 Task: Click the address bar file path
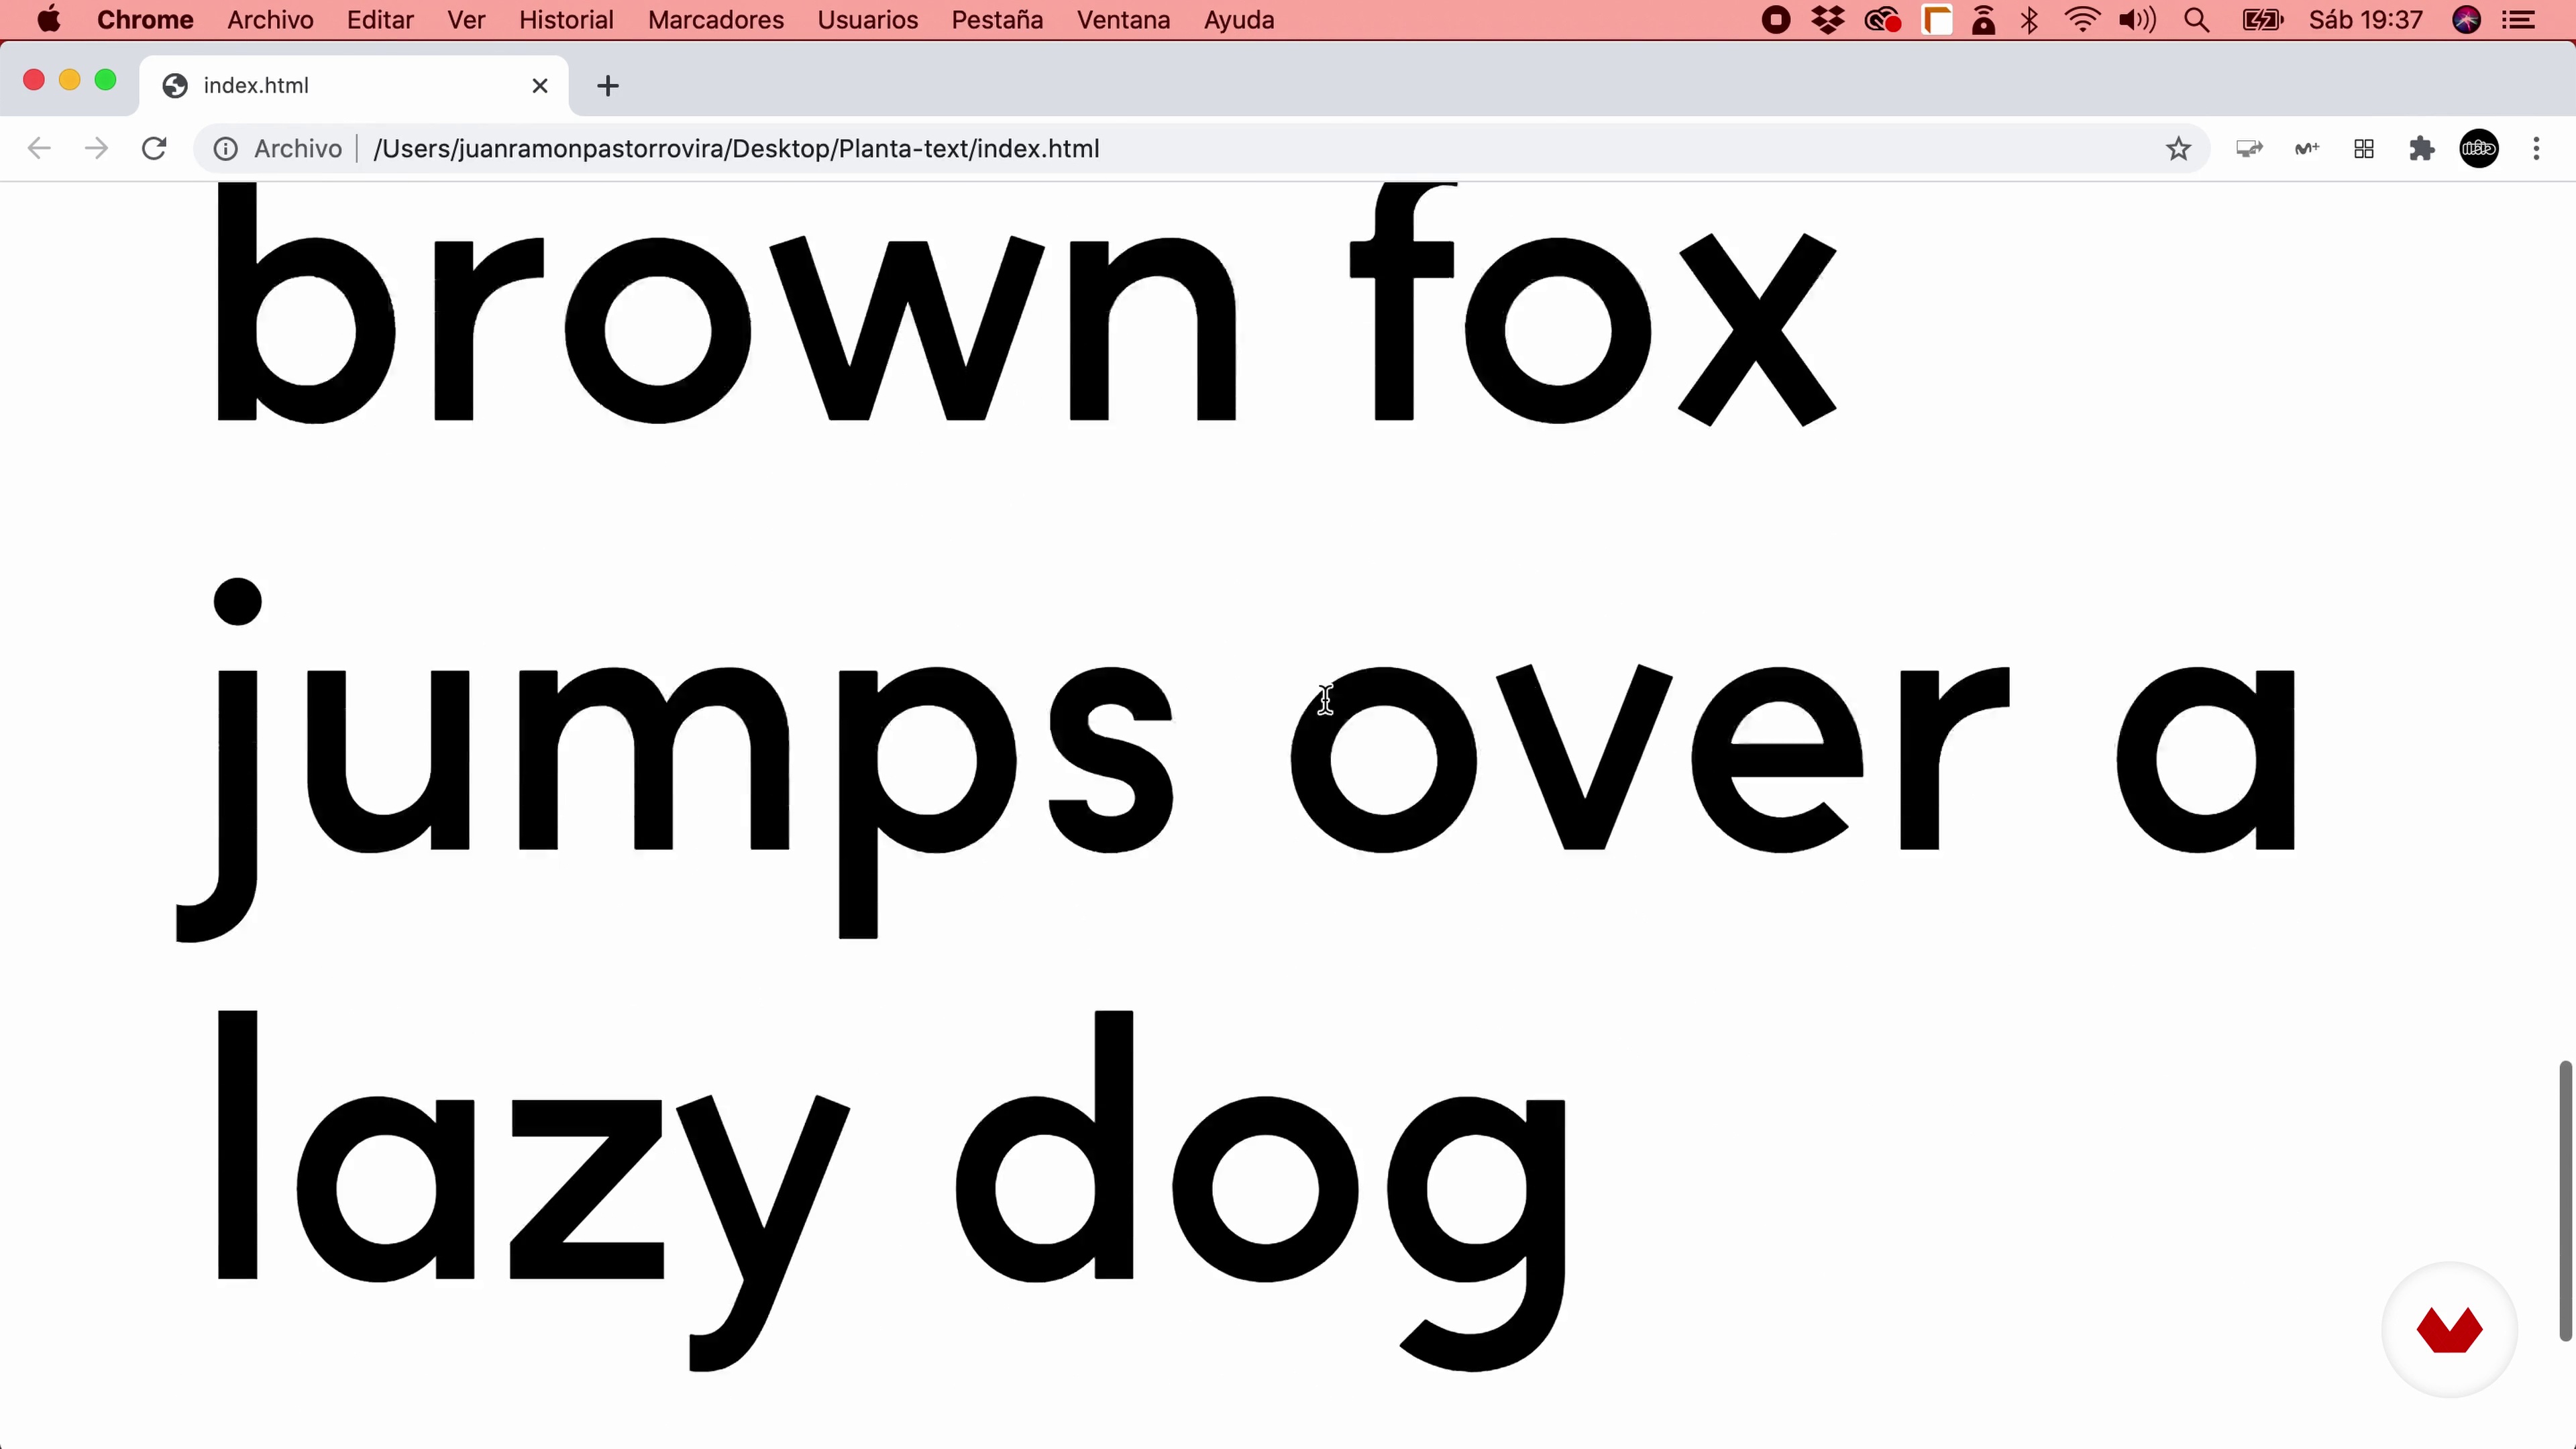(736, 149)
